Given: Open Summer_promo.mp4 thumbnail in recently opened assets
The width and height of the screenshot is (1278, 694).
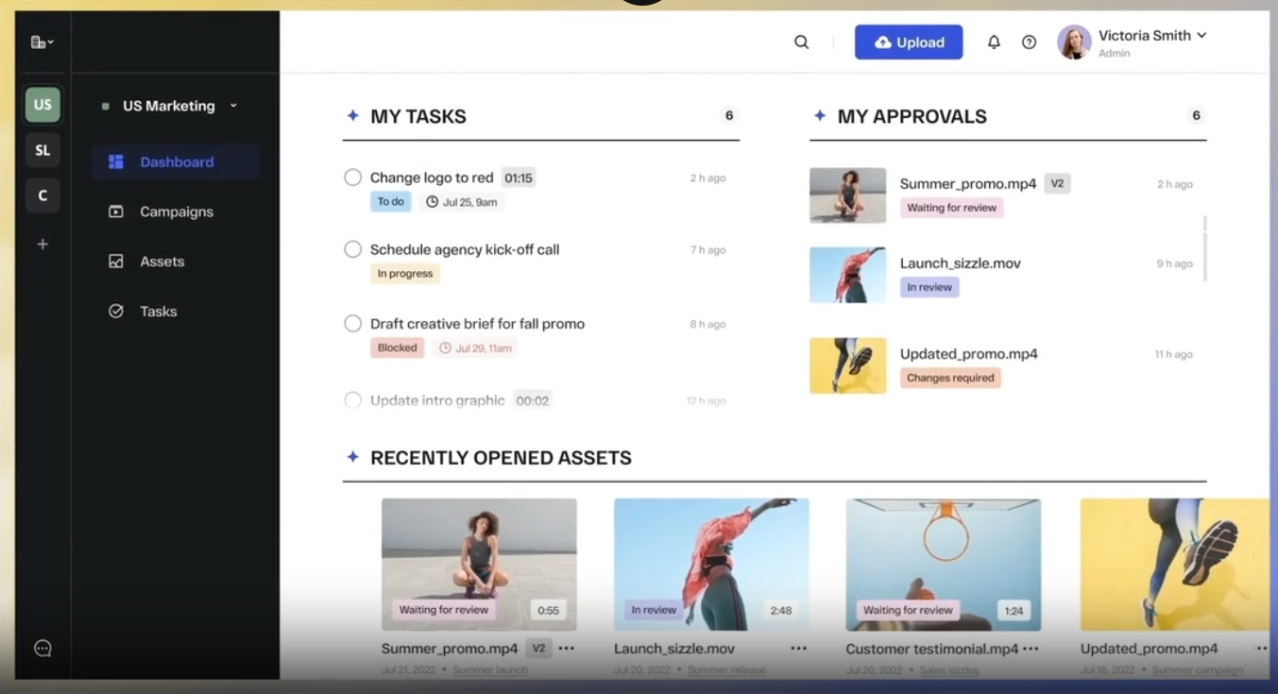Looking at the screenshot, I should [x=479, y=565].
